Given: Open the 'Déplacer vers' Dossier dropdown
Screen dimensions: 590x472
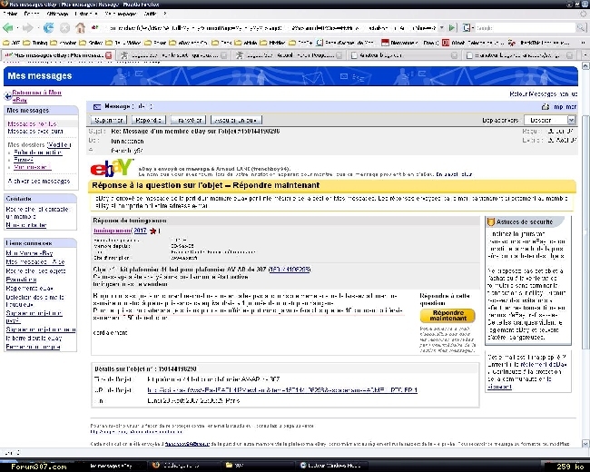Looking at the screenshot, I should coord(550,120).
